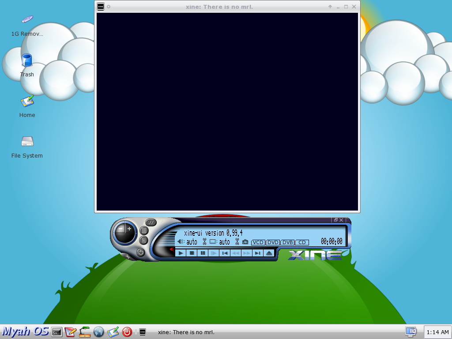Open the xine video control settings sliders

(143, 241)
